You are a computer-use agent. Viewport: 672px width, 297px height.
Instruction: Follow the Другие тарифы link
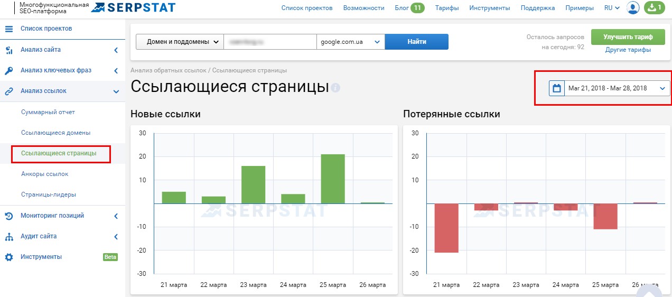pyautogui.click(x=628, y=50)
